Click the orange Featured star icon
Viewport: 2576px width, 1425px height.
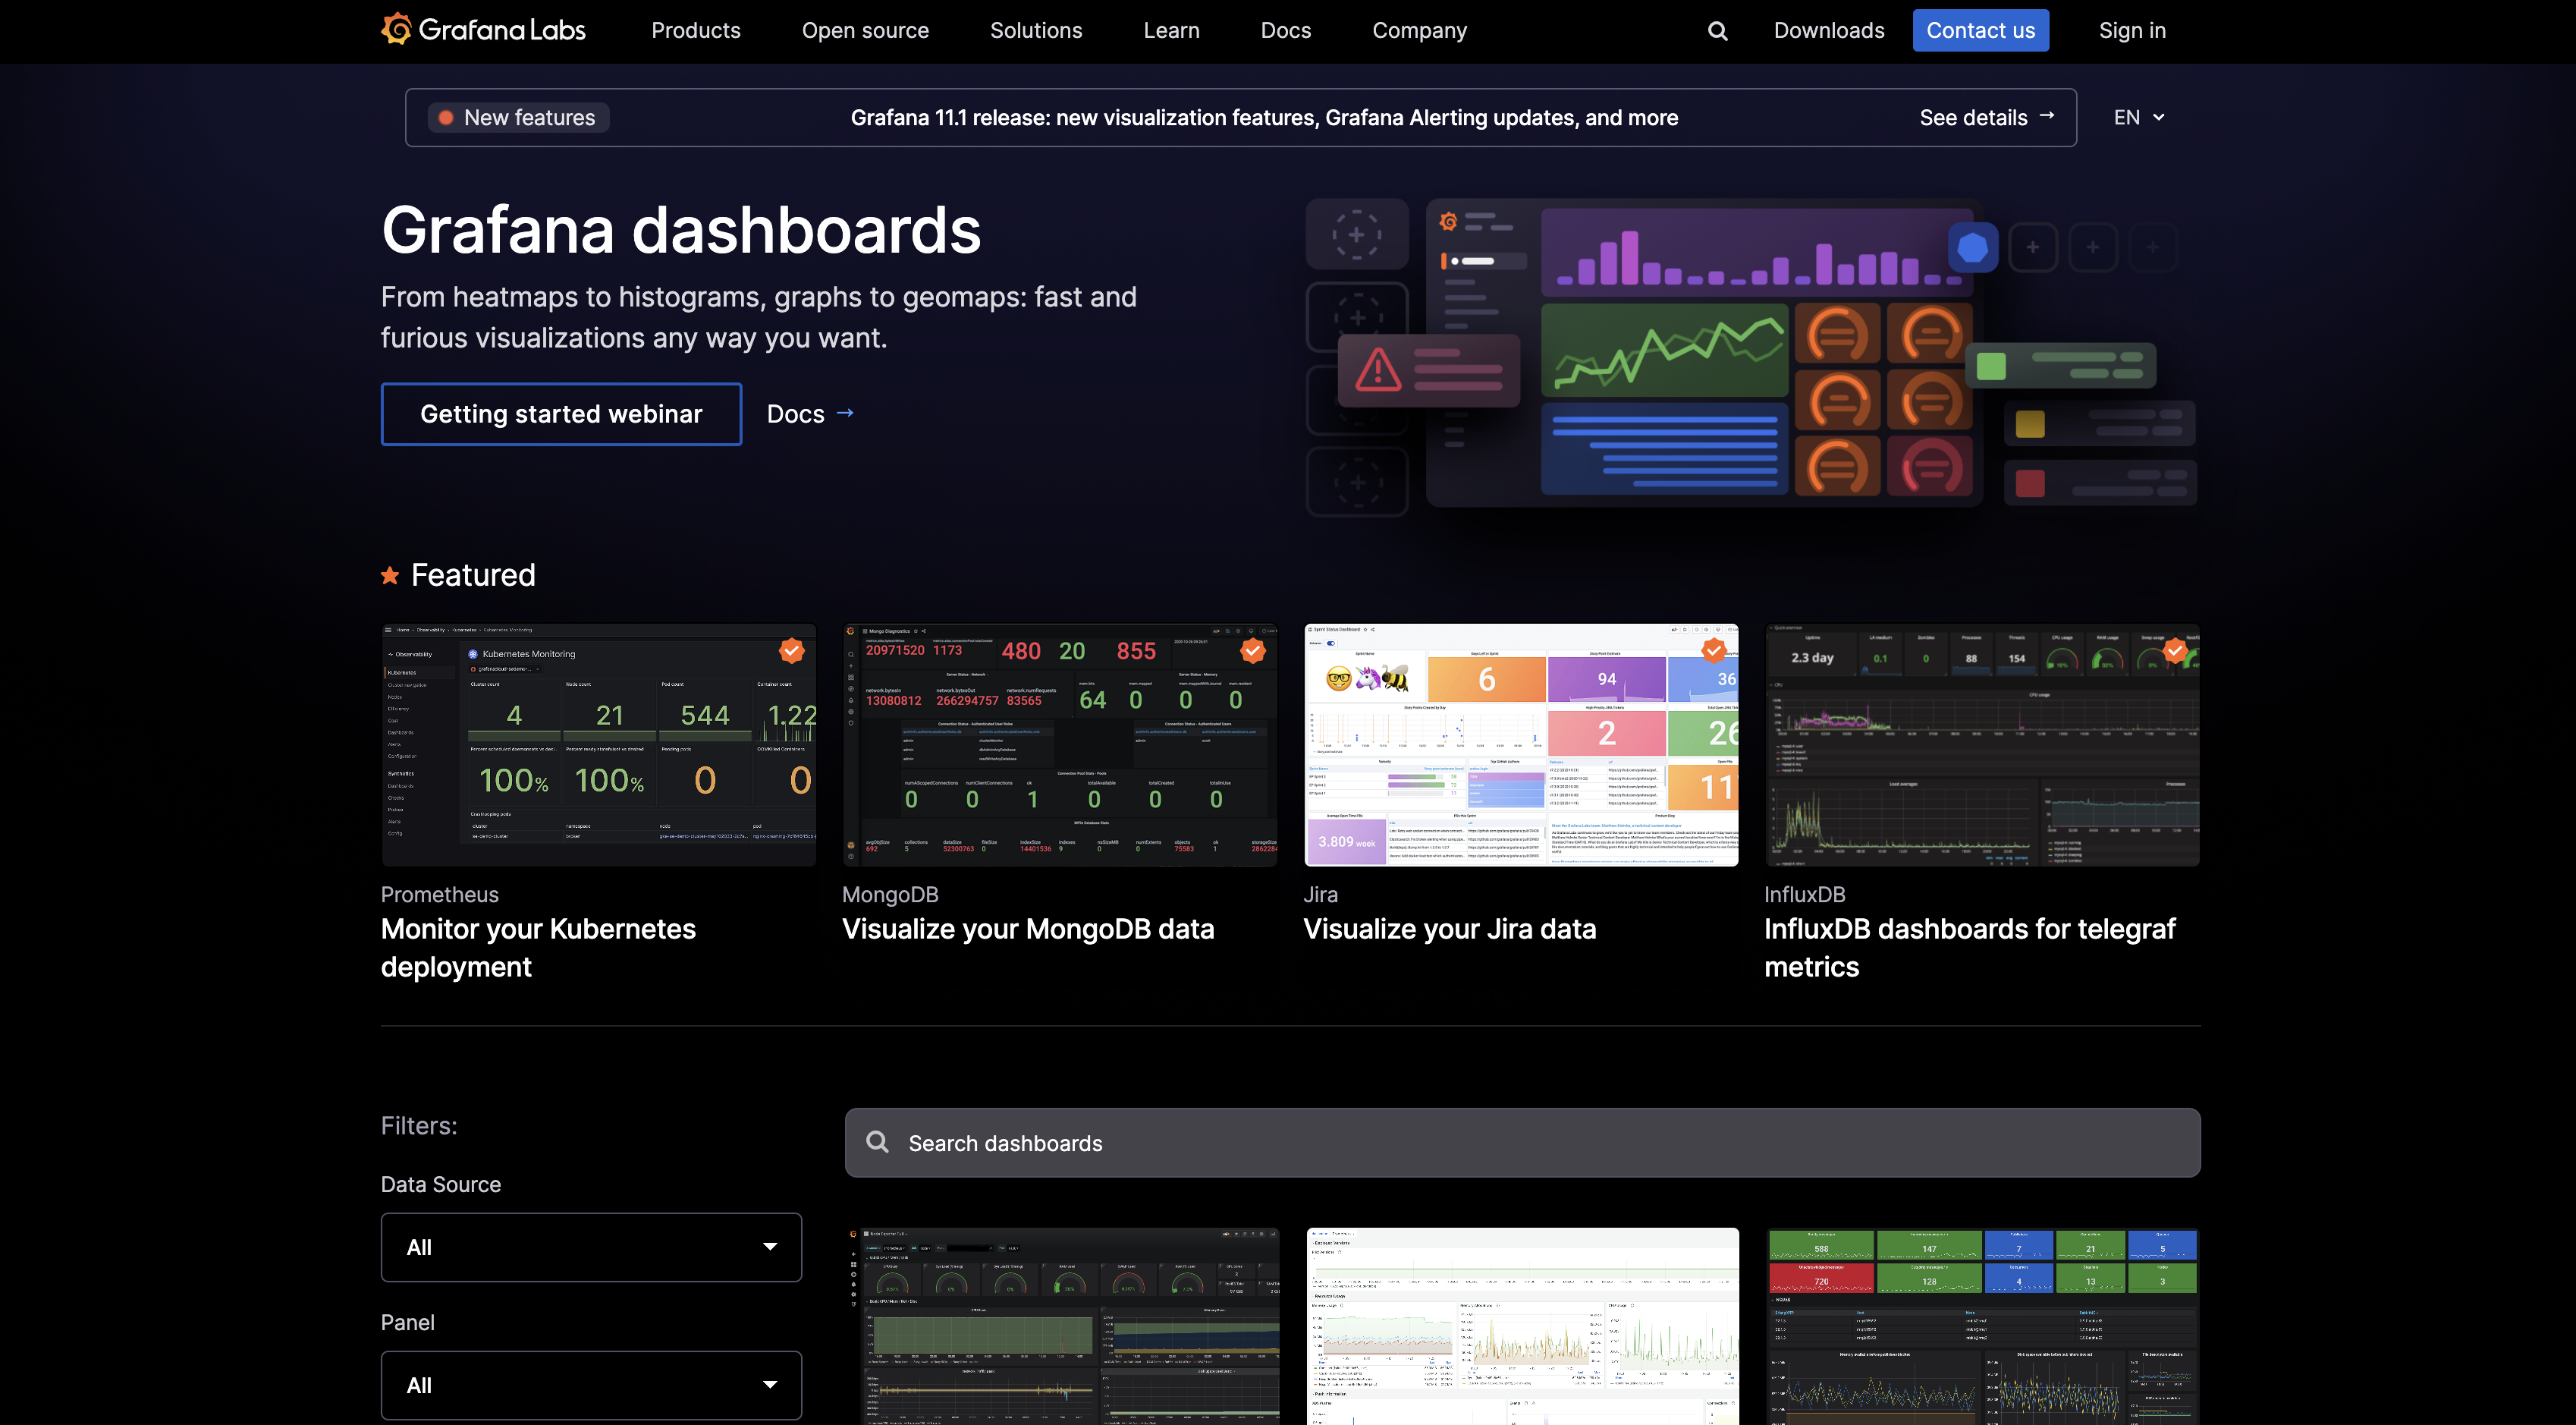(390, 576)
